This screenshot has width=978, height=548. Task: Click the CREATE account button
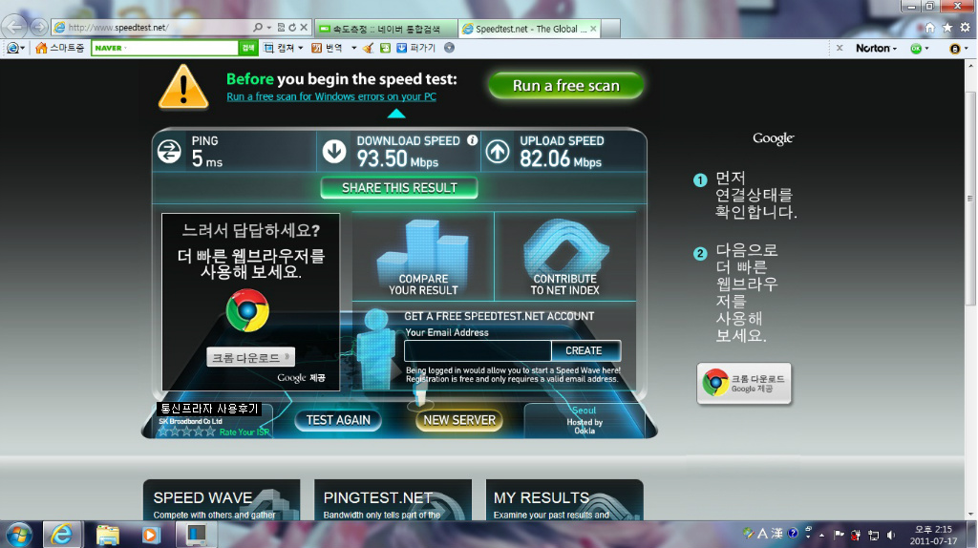click(585, 351)
